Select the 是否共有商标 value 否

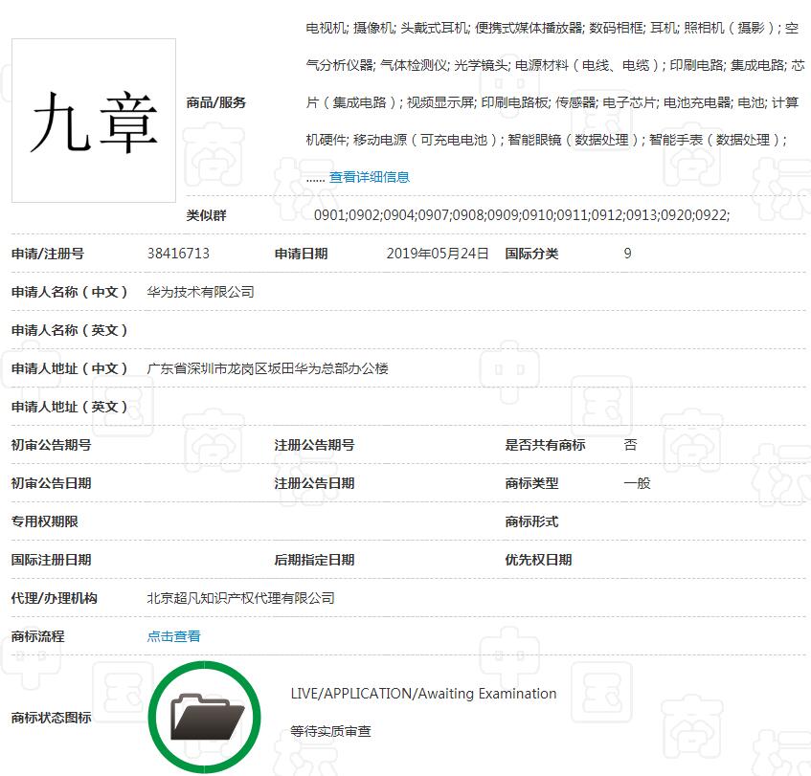pyautogui.click(x=630, y=444)
